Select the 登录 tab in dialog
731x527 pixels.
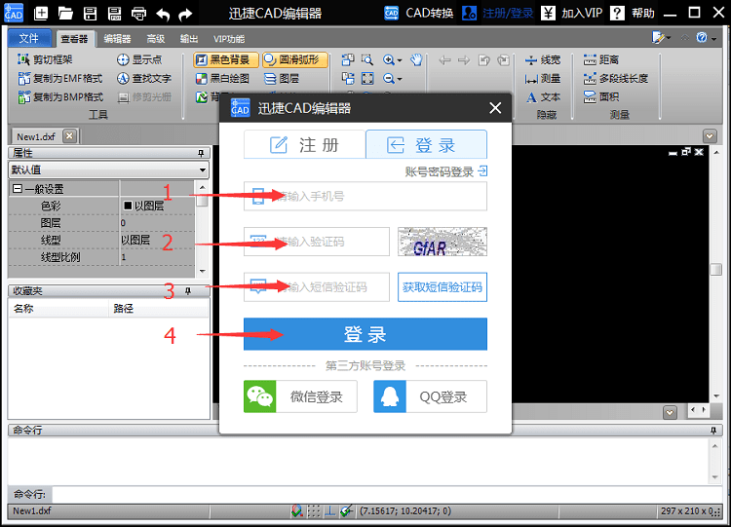click(x=426, y=144)
